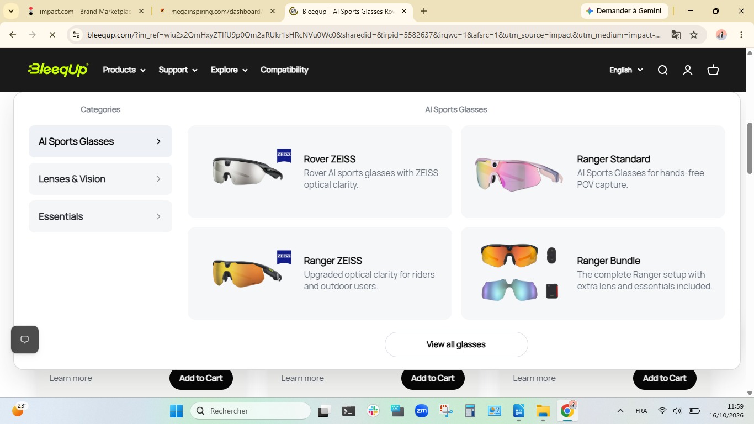Switch to the megainspiring.com tab

tap(216, 11)
